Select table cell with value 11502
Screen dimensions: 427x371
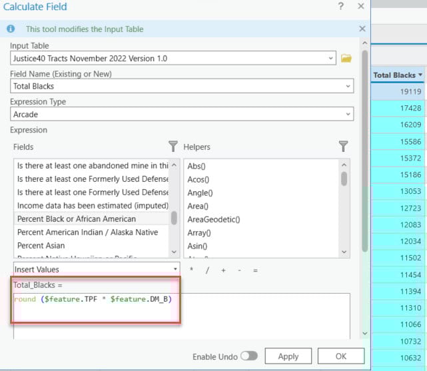[398, 258]
